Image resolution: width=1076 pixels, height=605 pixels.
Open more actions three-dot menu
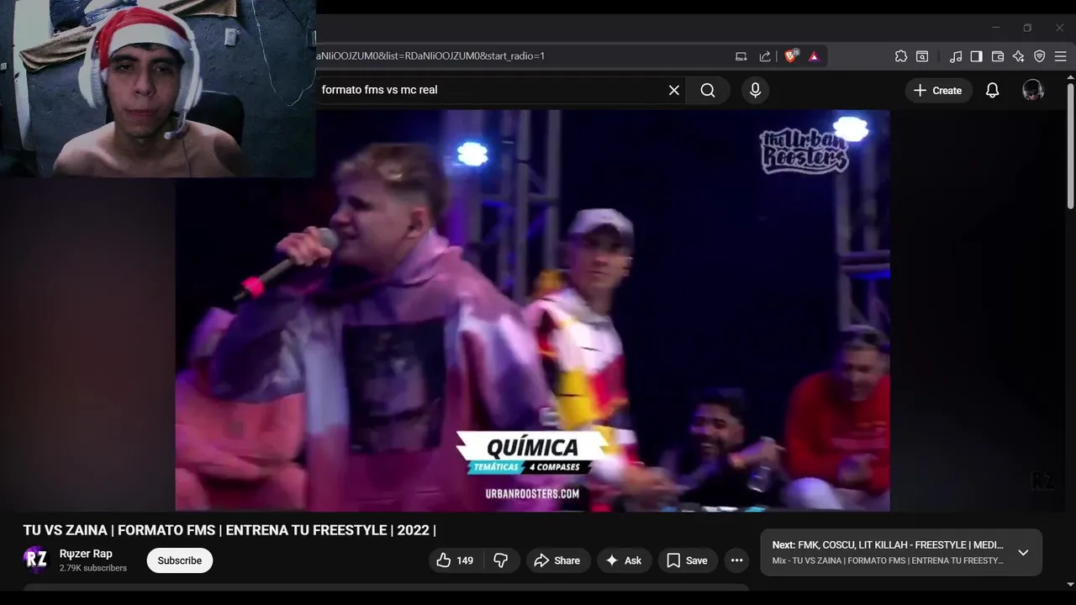point(736,560)
